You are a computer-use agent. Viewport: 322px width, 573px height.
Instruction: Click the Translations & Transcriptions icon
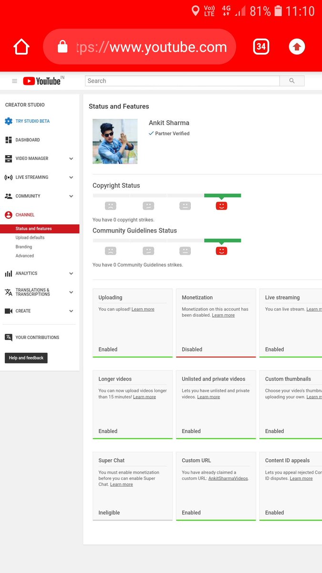(x=9, y=292)
